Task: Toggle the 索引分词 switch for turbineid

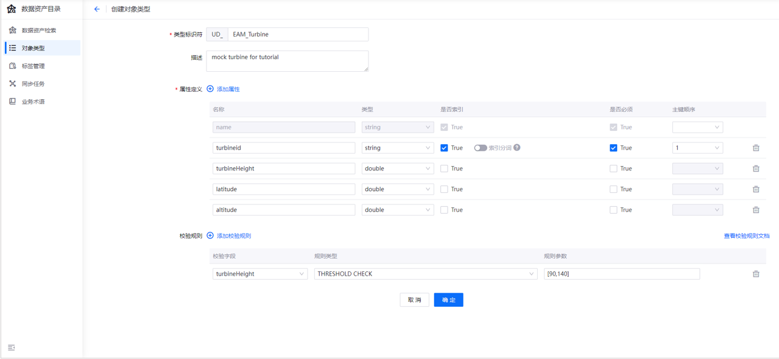Action: pyautogui.click(x=481, y=148)
